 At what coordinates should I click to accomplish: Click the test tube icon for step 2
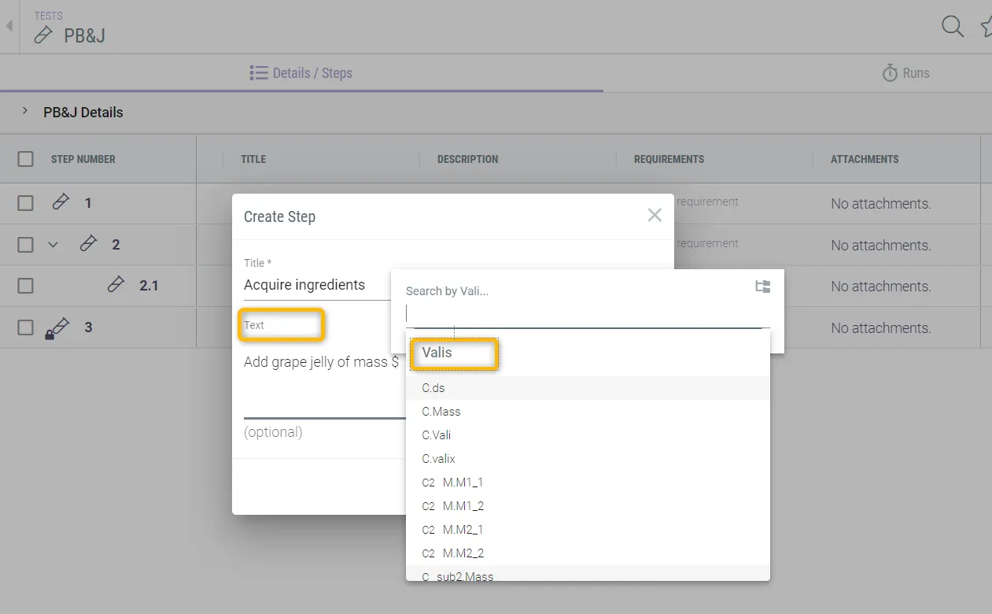click(88, 244)
